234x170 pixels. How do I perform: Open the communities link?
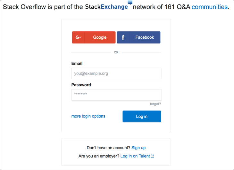coord(210,7)
